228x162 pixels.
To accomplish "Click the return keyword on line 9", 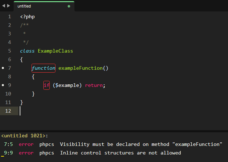I will 94,85.
